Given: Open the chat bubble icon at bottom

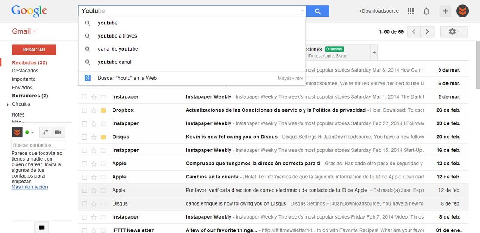Looking at the screenshot, I should 41,227.
